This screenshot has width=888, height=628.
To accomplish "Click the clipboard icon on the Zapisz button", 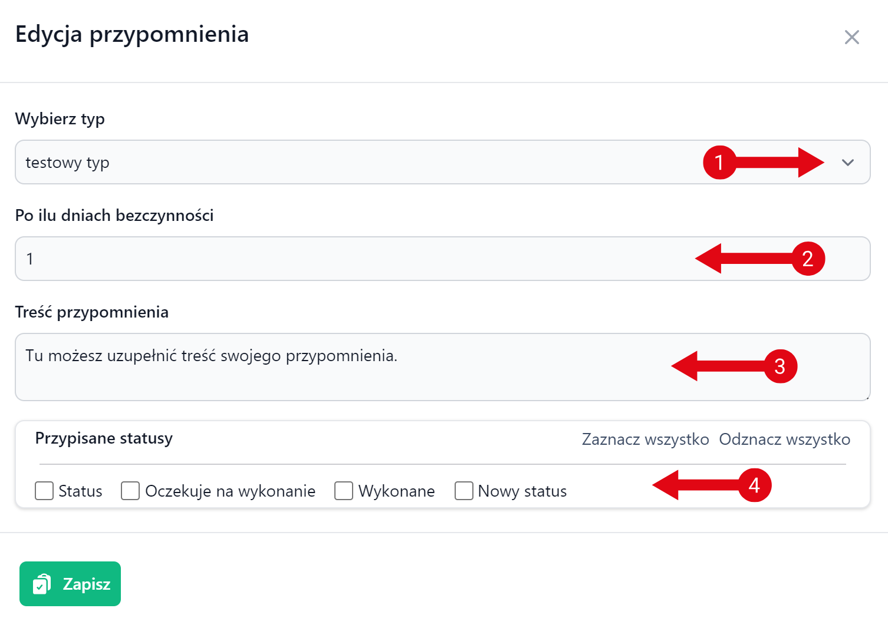I will click(x=42, y=584).
